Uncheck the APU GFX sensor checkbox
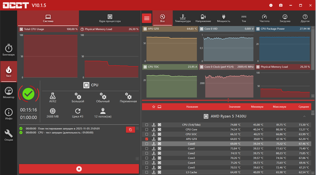Screen dimensions: 316x175 coord(147,139)
